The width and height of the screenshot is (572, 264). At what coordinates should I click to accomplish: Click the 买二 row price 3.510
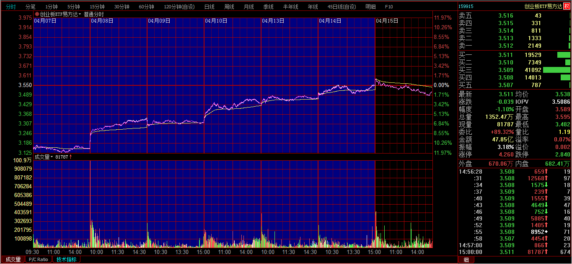pos(505,62)
